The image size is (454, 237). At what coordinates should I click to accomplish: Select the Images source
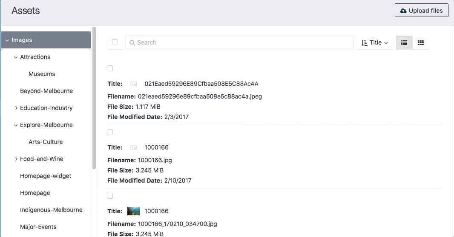pyautogui.click(x=46, y=40)
